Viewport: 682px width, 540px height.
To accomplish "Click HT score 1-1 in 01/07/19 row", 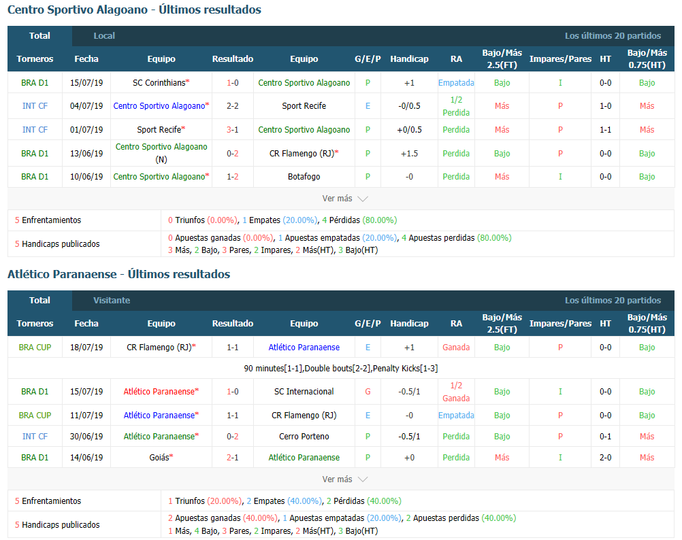I will pos(606,130).
